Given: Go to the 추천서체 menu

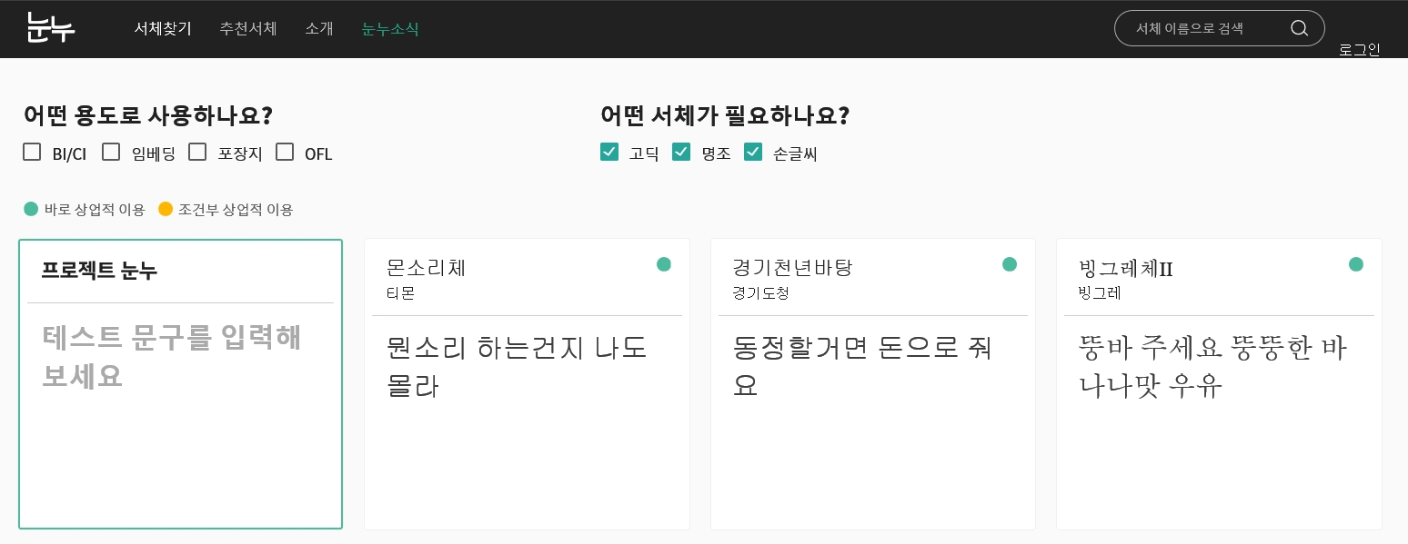Looking at the screenshot, I should (247, 28).
